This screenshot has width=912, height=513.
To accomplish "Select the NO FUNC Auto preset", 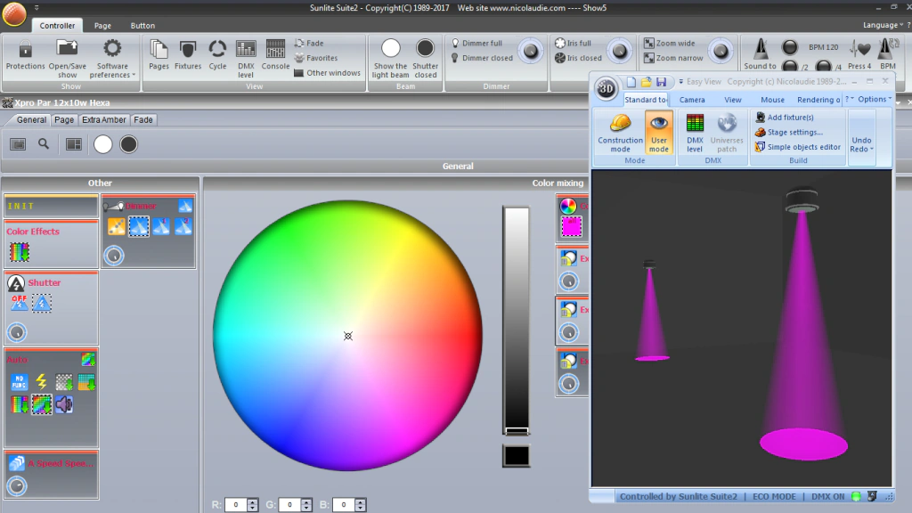I will coord(20,381).
